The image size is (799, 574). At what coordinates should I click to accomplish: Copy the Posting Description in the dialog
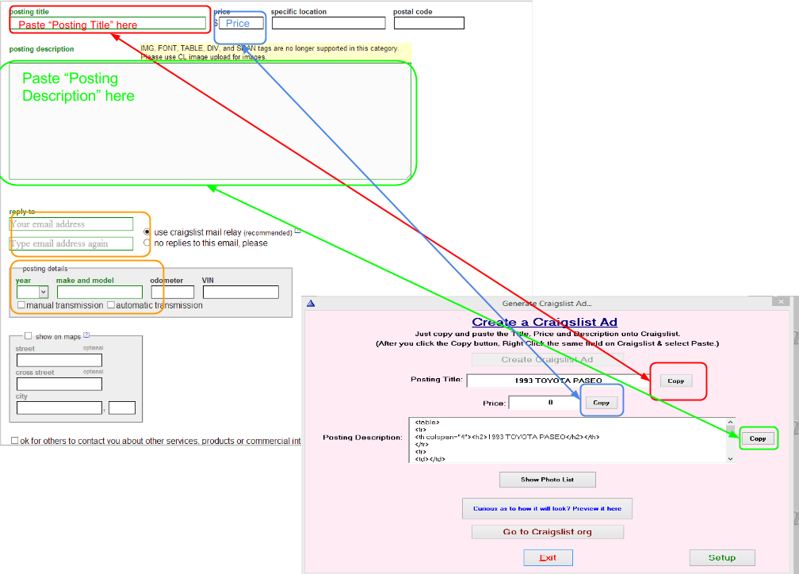758,438
